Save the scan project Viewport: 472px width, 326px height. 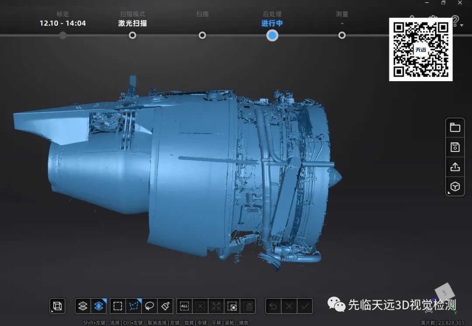(x=455, y=147)
